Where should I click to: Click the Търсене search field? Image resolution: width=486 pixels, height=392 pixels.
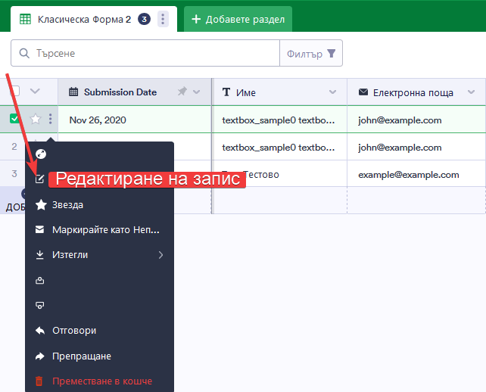145,53
